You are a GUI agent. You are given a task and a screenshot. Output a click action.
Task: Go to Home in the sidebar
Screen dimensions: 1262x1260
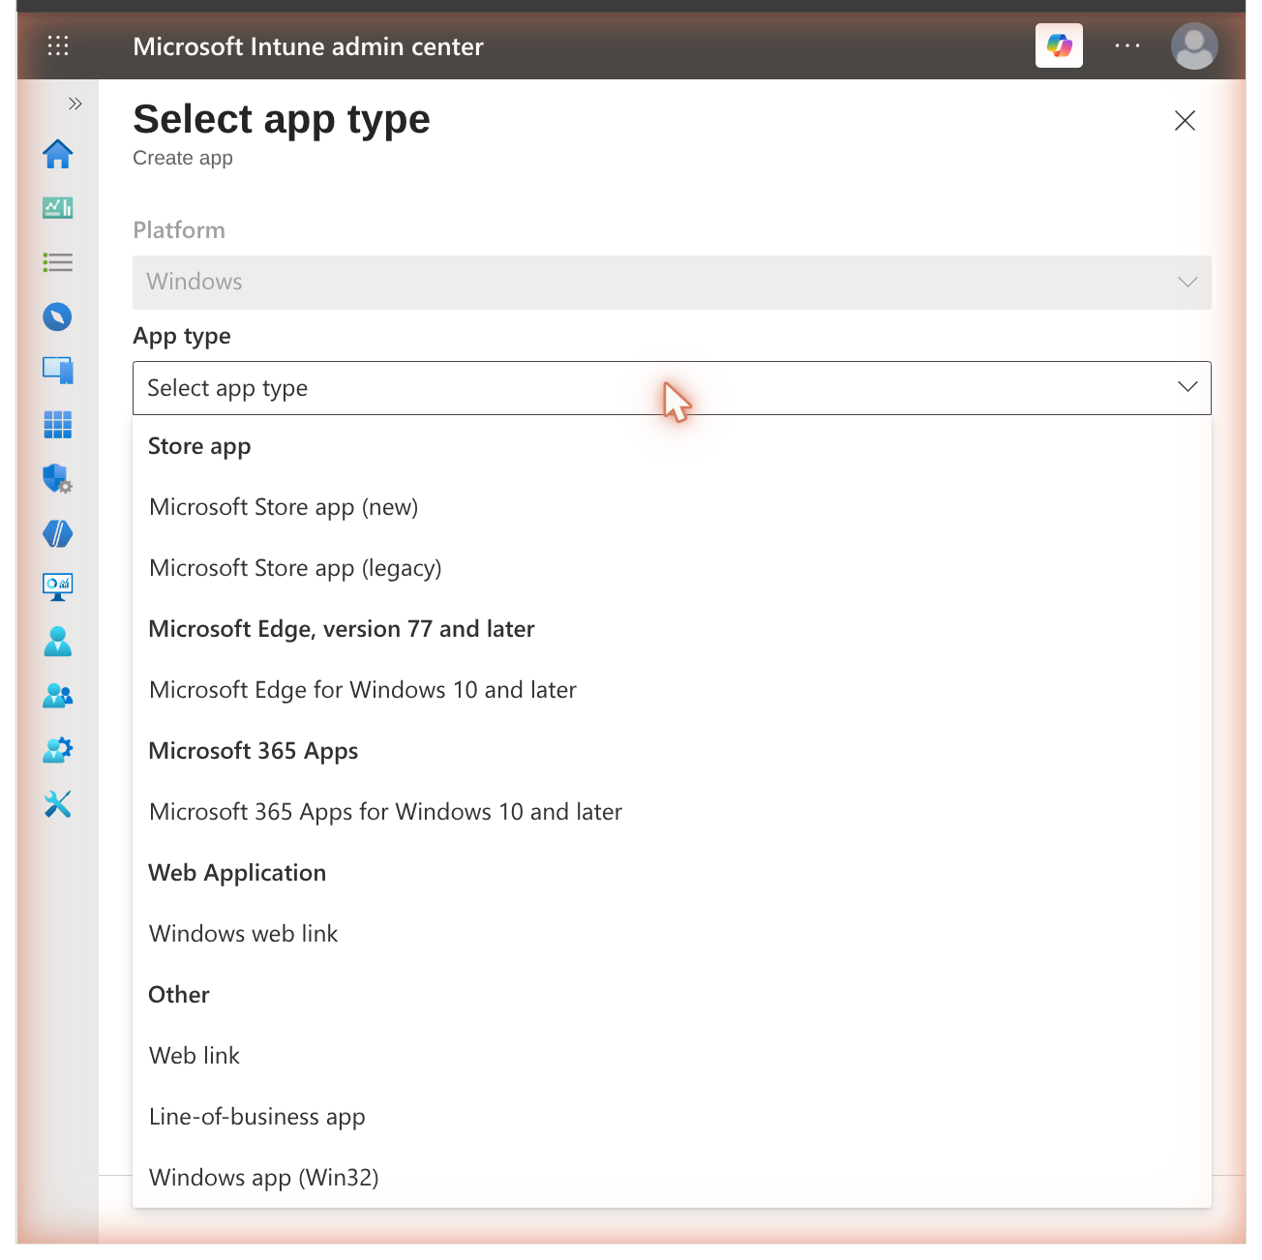tap(58, 154)
